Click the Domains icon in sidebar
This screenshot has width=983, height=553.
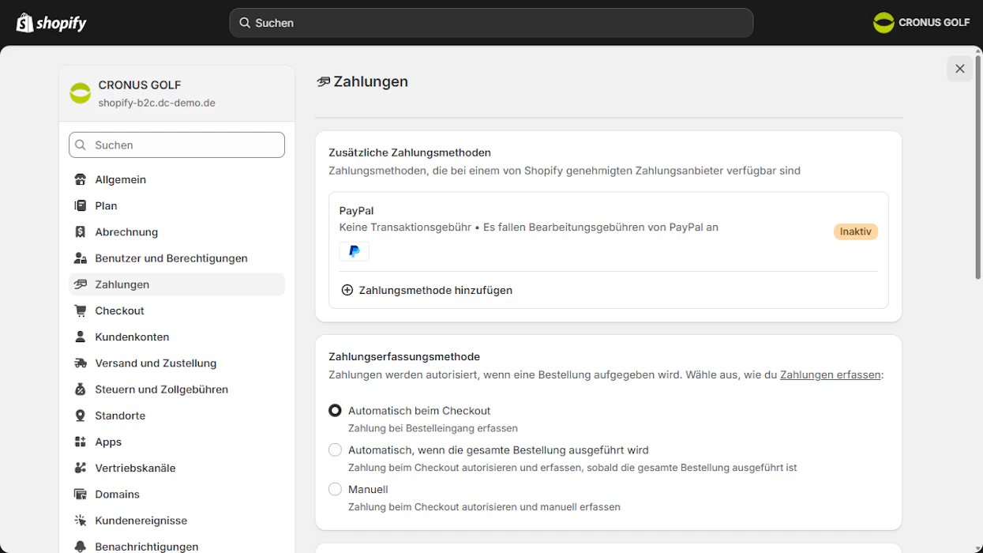(x=80, y=495)
